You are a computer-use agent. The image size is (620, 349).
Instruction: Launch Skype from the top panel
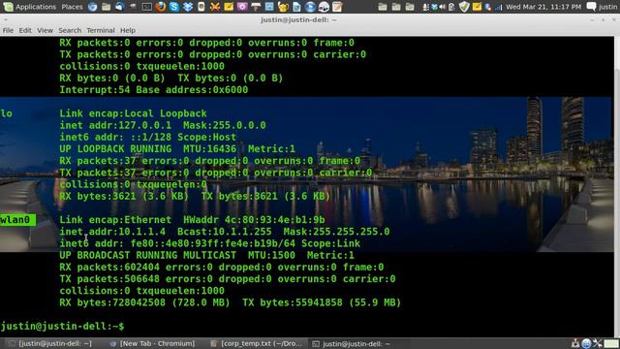(174, 7)
